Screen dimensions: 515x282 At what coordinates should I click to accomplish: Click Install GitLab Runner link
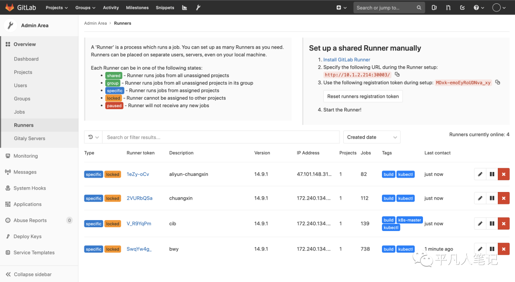point(347,60)
